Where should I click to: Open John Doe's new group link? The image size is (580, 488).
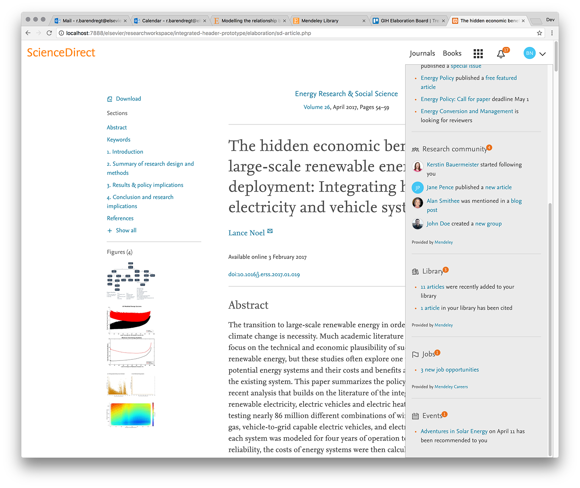coord(488,224)
